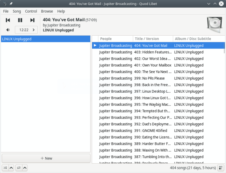Screen dimensions: 226x173
Task: Sort by Album / Disc Subtitle header
Action: 199,39
